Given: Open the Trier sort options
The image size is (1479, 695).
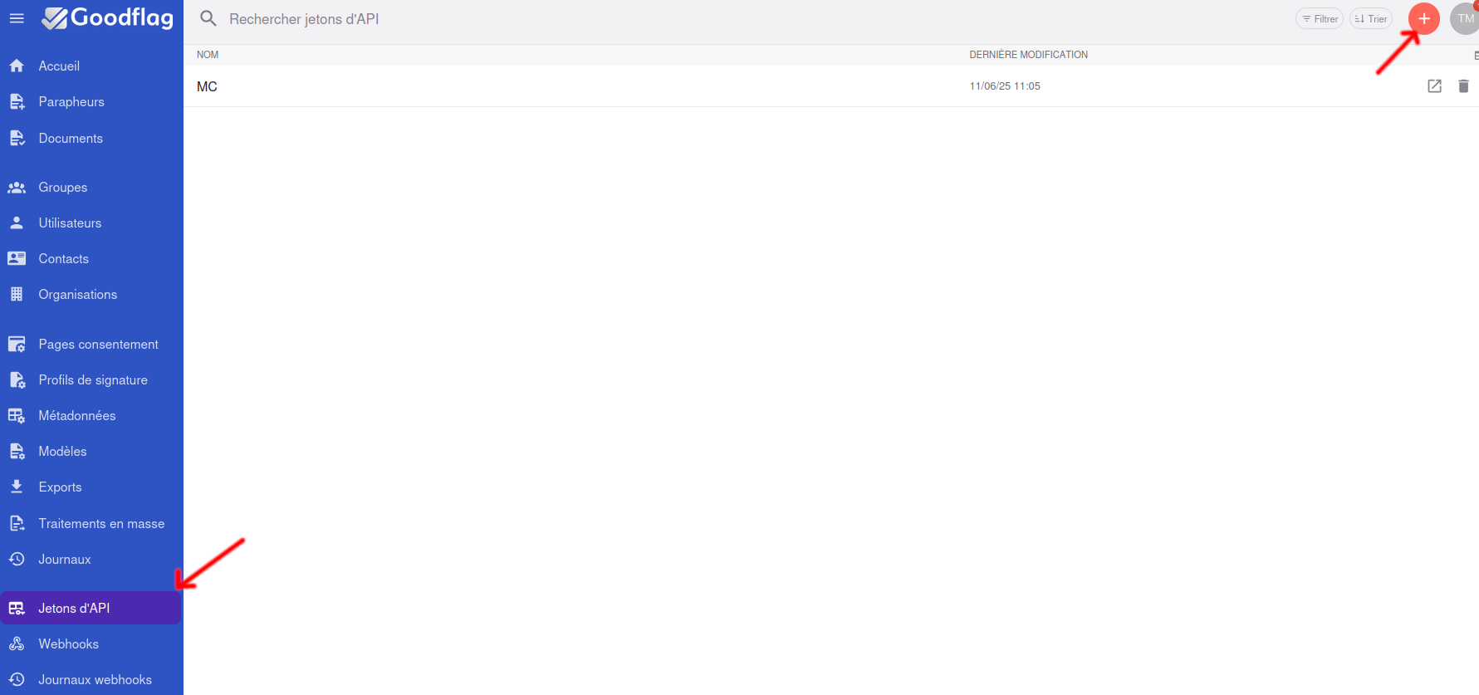Looking at the screenshot, I should (x=1370, y=19).
